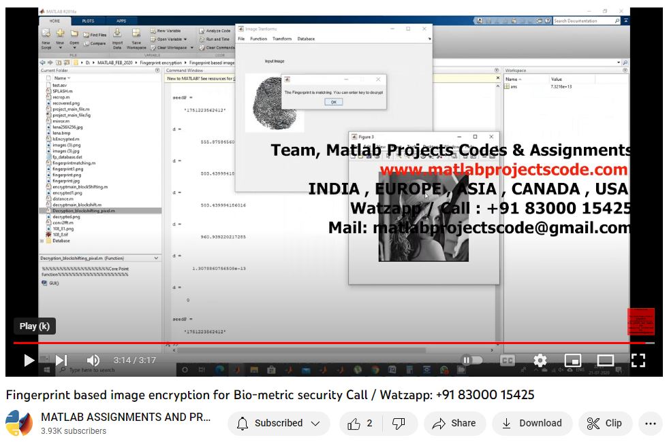Open the video settings gear
Viewport: 669px width, 442px height.
coord(540,360)
